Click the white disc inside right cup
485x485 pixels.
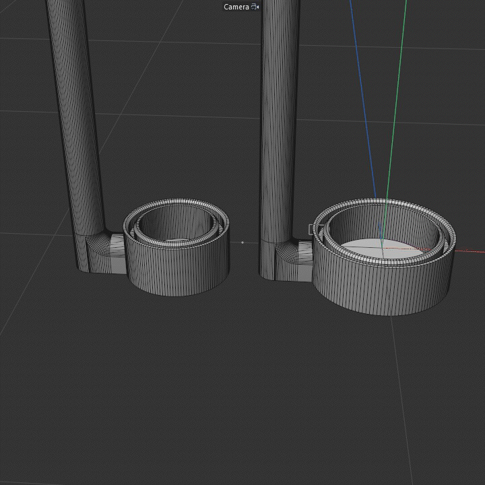click(x=382, y=248)
